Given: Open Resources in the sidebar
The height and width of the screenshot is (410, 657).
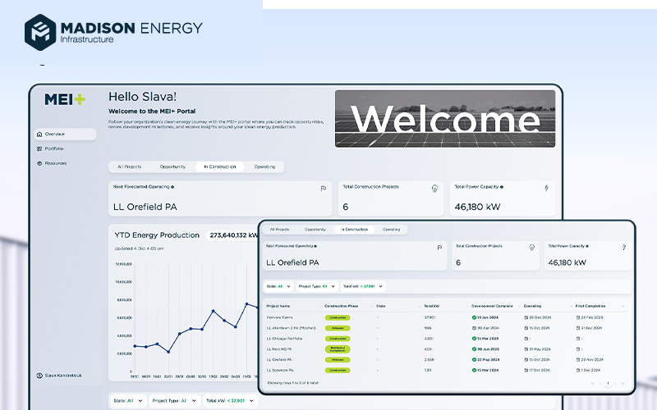Looking at the screenshot, I should pos(52,163).
